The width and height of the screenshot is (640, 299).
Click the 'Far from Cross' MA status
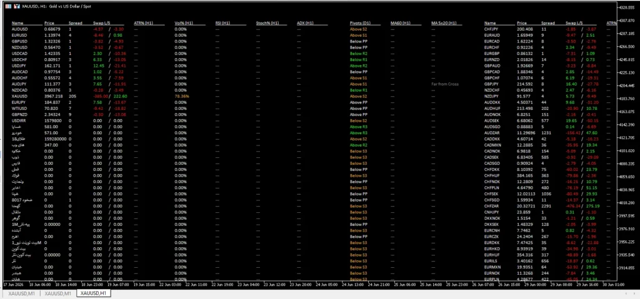click(x=445, y=84)
